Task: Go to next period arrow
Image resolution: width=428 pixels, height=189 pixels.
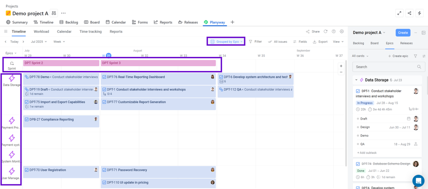Action: point(24,41)
